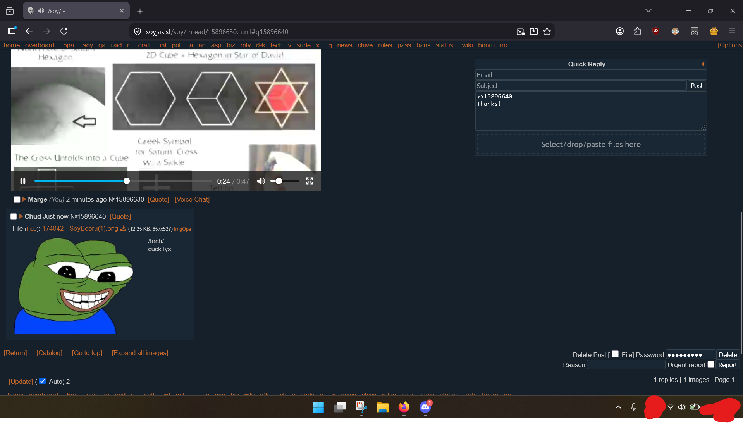The height and width of the screenshot is (423, 743).
Task: Pause the playing video
Action: 23,181
